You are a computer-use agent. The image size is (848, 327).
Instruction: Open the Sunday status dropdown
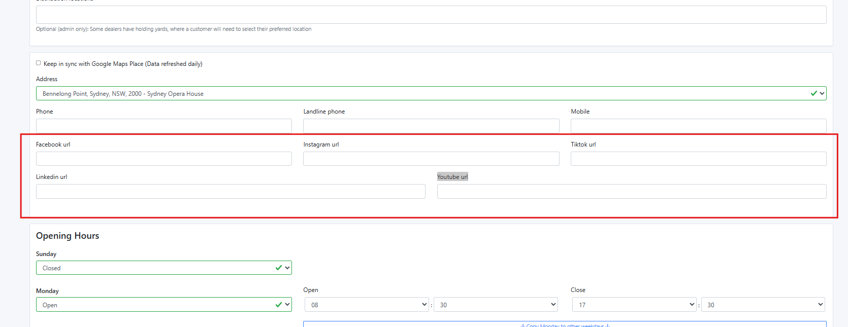coord(164,268)
